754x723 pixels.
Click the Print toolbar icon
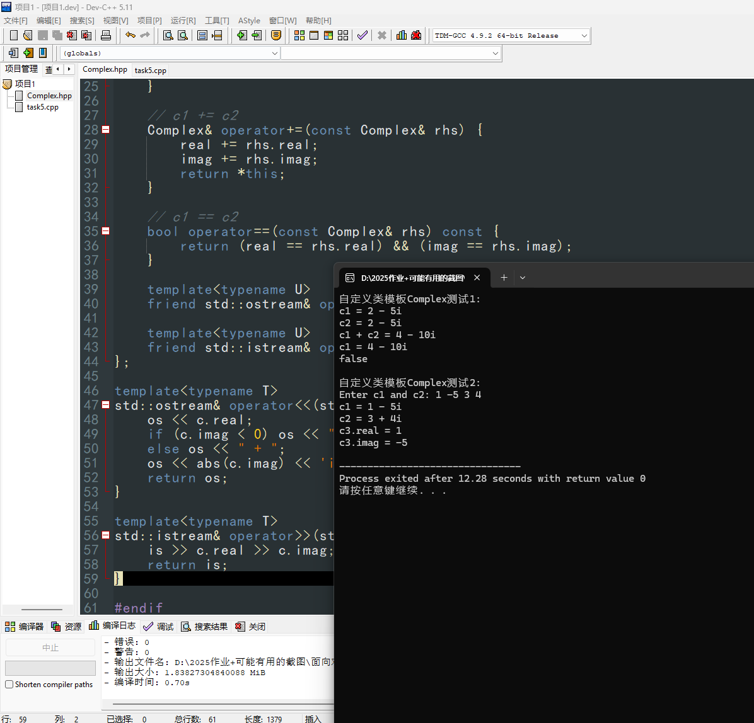[106, 35]
